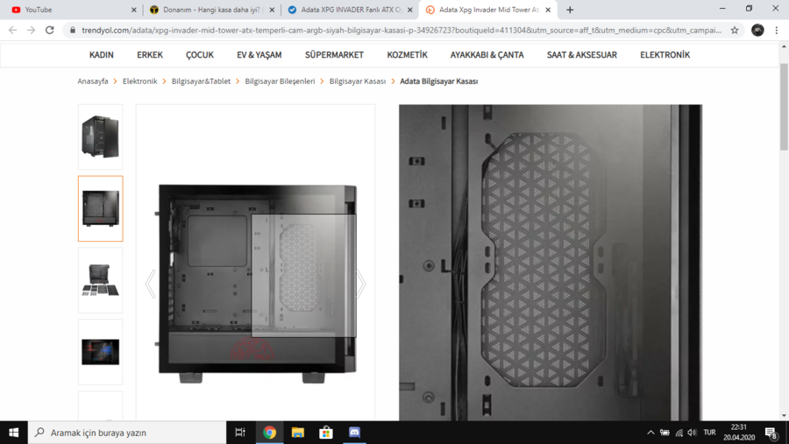Viewport: 789px width, 444px height.
Task: Select the Adata Xpg Invader Mid Tower tab
Action: pos(488,10)
